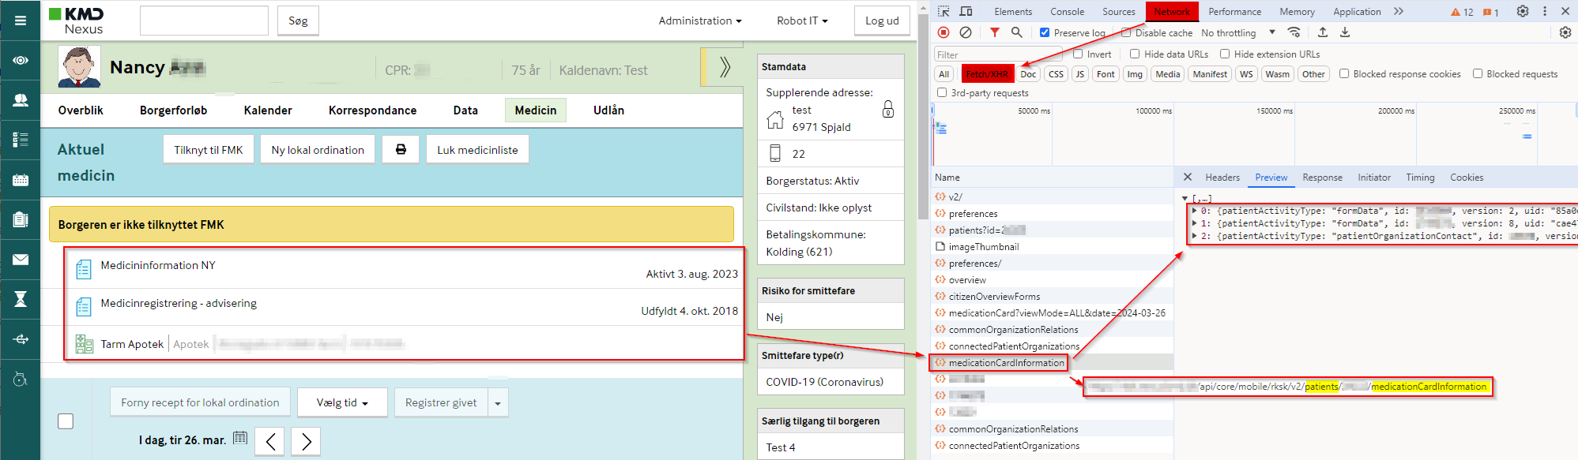This screenshot has height=460, width=1578.
Task: Switch to the Overblik tab
Action: pos(81,110)
